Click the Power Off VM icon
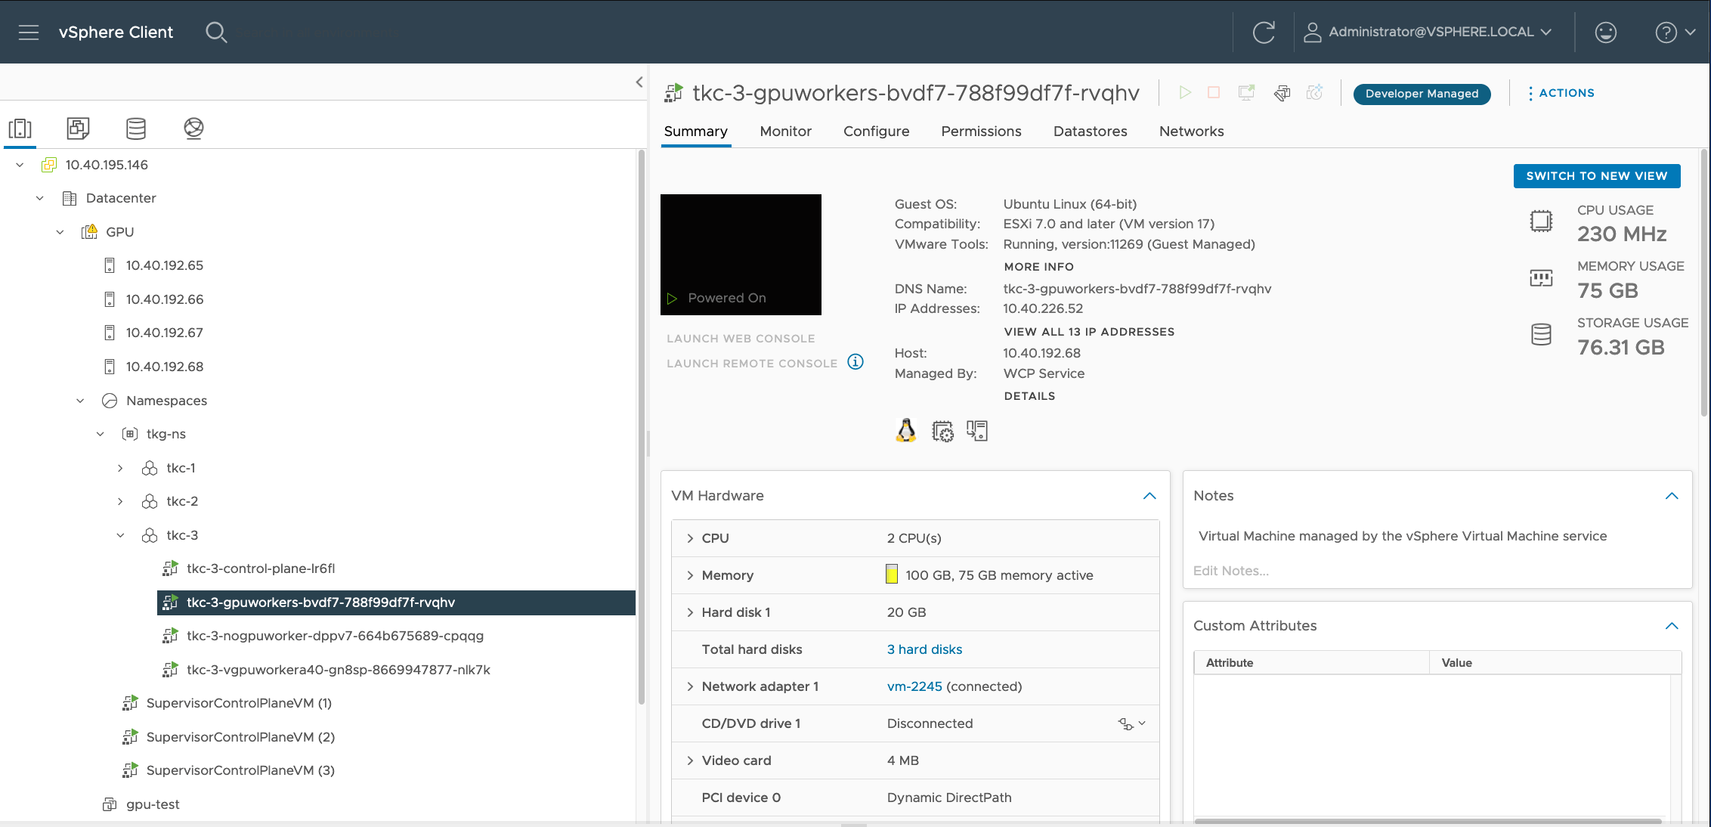The image size is (1711, 827). pyautogui.click(x=1214, y=92)
